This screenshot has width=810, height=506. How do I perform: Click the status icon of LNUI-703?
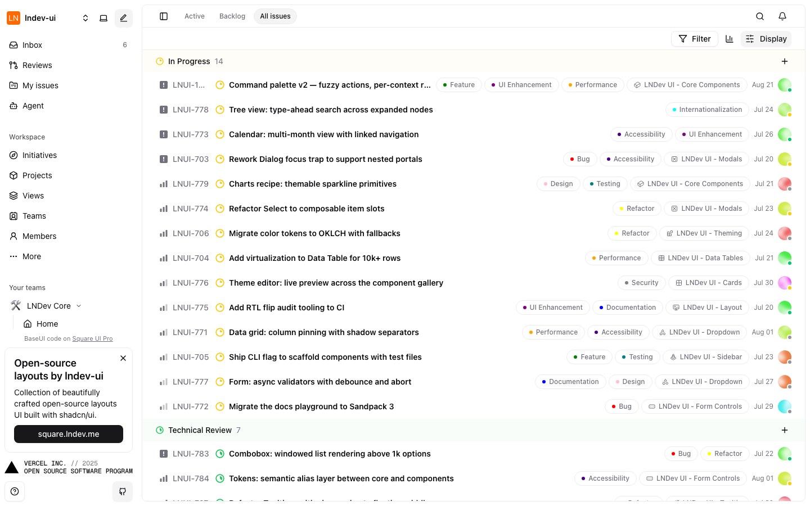pyautogui.click(x=220, y=159)
